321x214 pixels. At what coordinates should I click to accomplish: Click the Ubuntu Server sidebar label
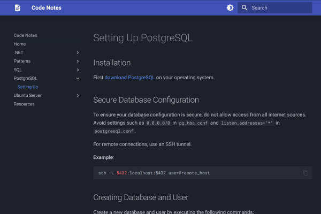click(28, 95)
